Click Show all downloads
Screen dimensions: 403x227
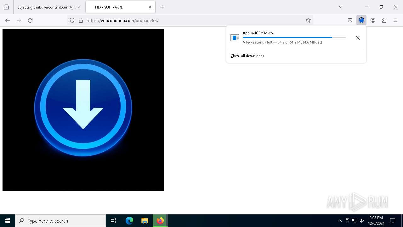click(x=247, y=56)
